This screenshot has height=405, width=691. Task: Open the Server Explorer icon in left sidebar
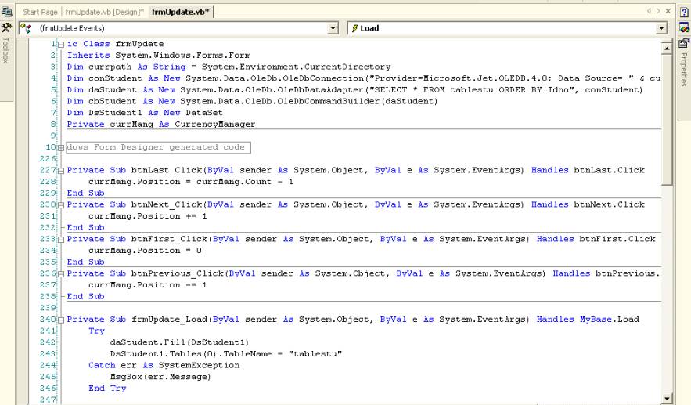(x=6, y=12)
